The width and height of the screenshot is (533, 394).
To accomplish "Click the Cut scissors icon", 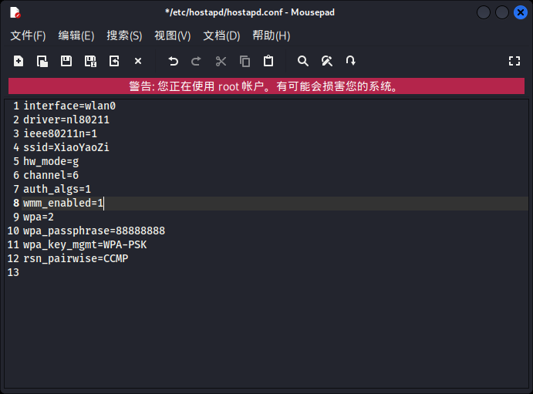I will [221, 61].
